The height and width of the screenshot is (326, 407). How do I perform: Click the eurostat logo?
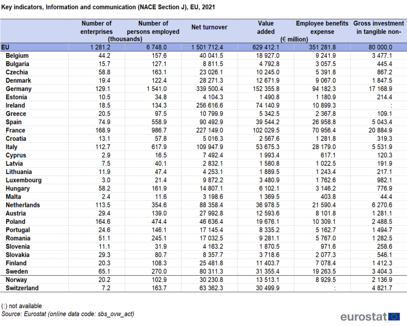tap(370, 317)
